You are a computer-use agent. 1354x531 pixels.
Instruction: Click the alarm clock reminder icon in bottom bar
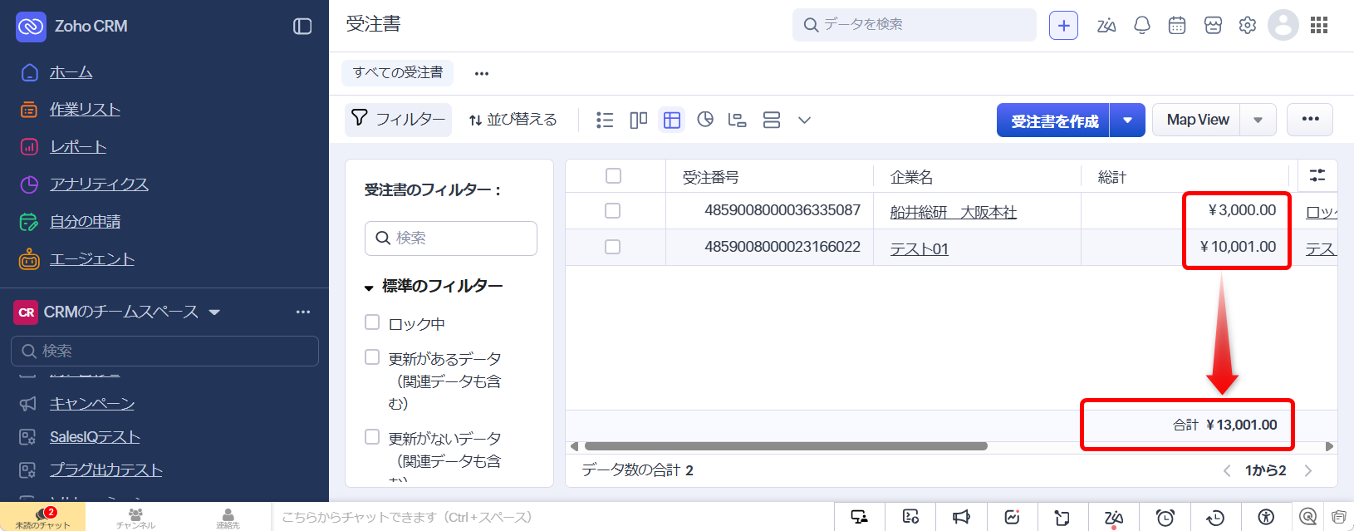(1165, 518)
